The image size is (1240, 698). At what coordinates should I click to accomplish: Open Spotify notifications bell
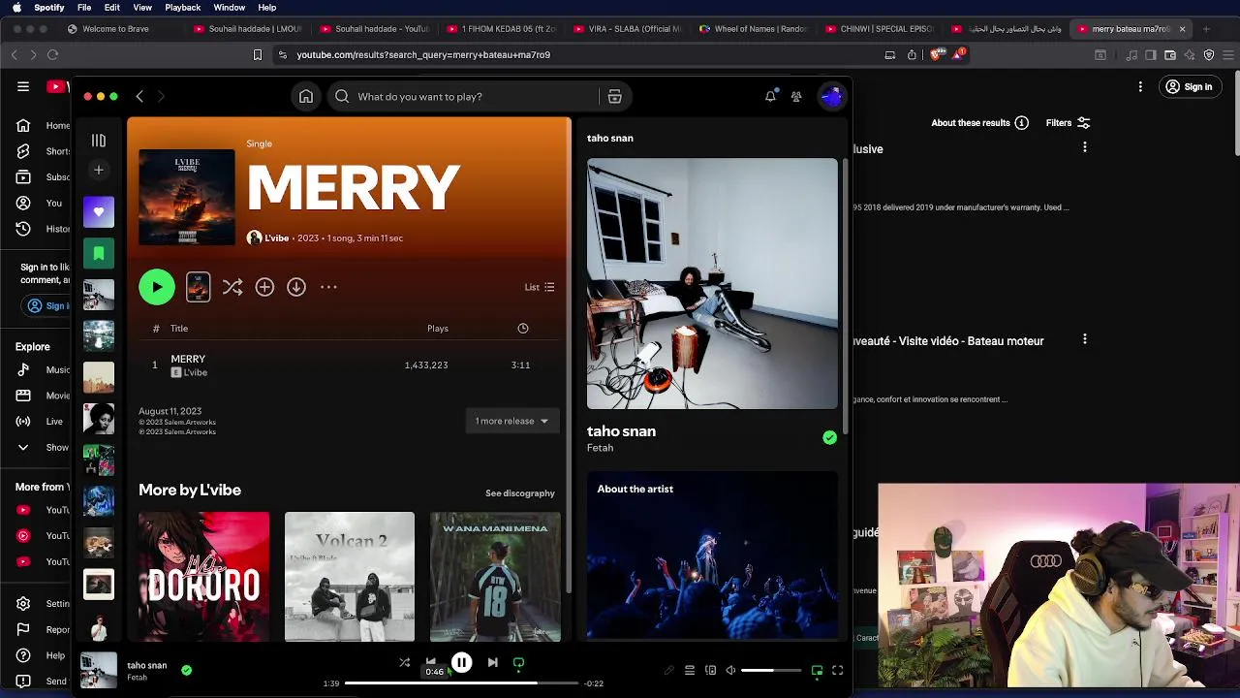point(770,96)
